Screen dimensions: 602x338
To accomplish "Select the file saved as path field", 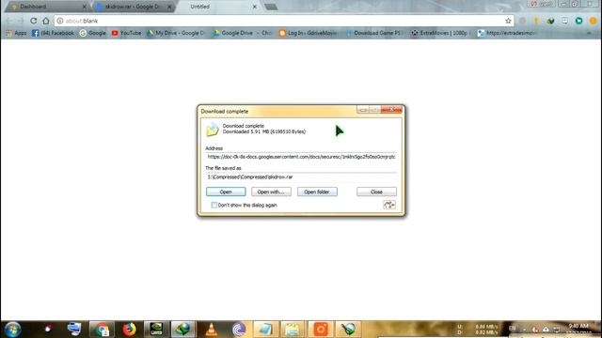I will coord(301,177).
